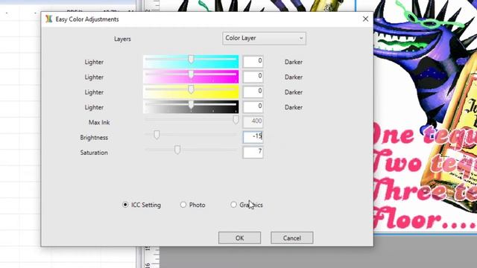The width and height of the screenshot is (477, 268).
Task: Click the Max Ink label
Action: pos(99,122)
